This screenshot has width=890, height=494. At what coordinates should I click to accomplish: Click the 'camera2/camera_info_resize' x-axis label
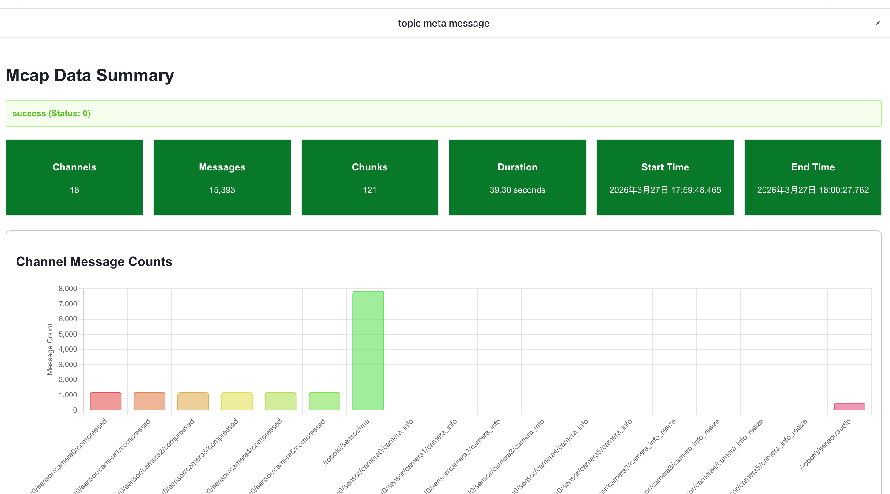coord(638,455)
